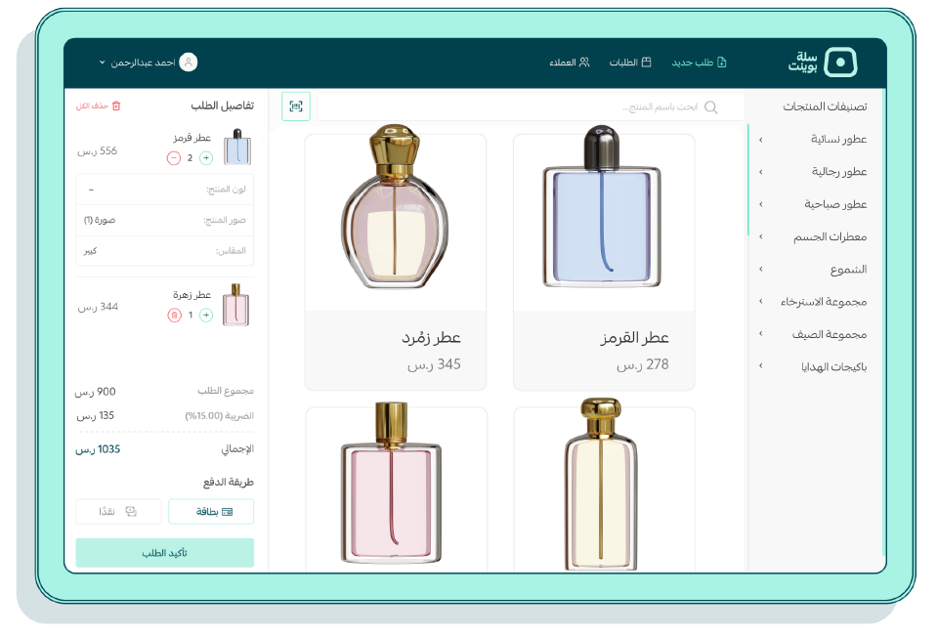Decrease quantity of عطر قرمز
937x635 pixels.
click(174, 158)
